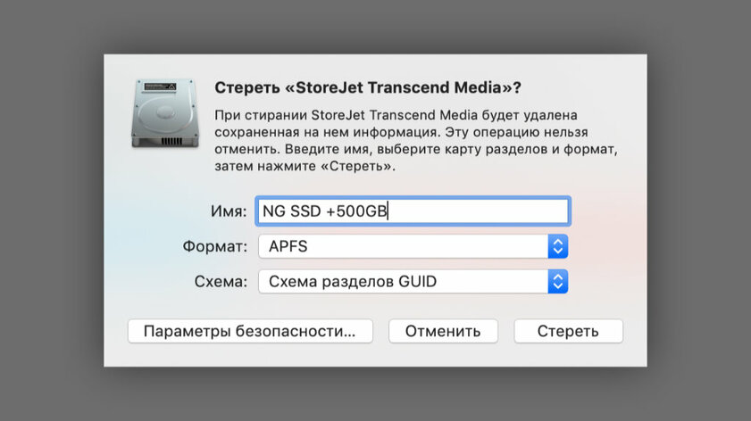Click the dialog title "Стереть «StoreJet Transcend Media»?"
This screenshot has height=421, width=751.
coord(368,87)
